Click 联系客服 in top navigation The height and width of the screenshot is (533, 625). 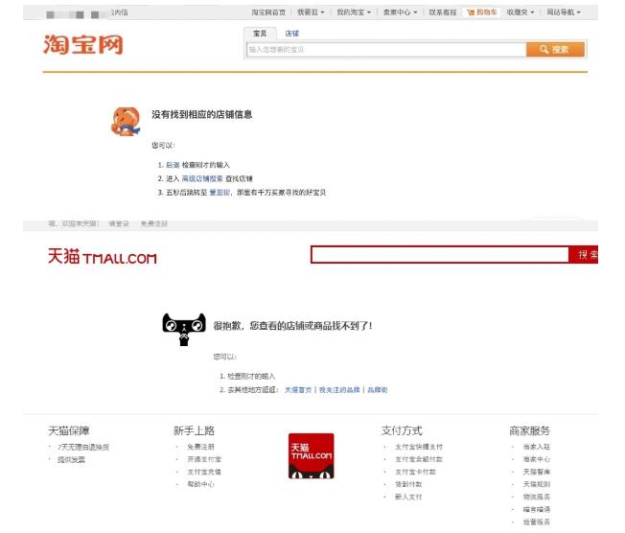pyautogui.click(x=443, y=12)
